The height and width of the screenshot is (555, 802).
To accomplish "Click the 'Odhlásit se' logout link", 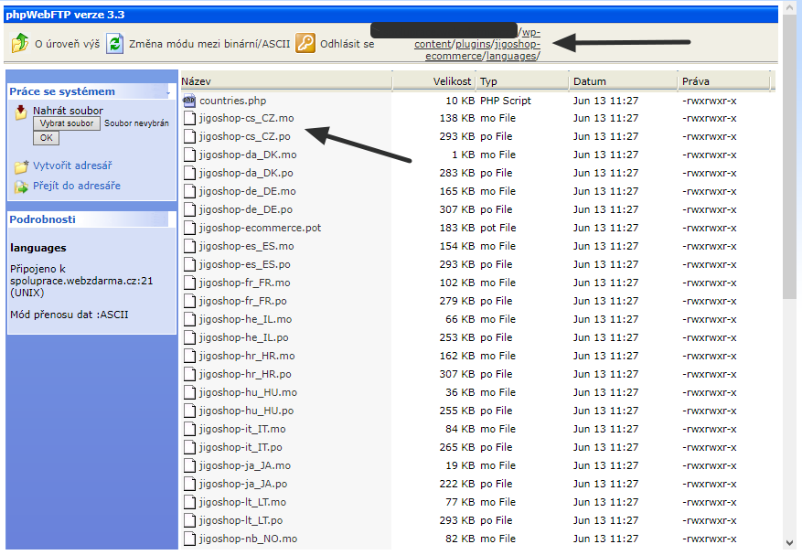I will click(347, 44).
